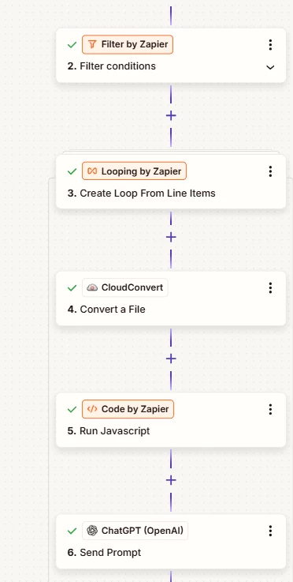Image resolution: width=293 pixels, height=582 pixels.
Task: Click the Looping by Zapier app badge
Action: click(134, 171)
